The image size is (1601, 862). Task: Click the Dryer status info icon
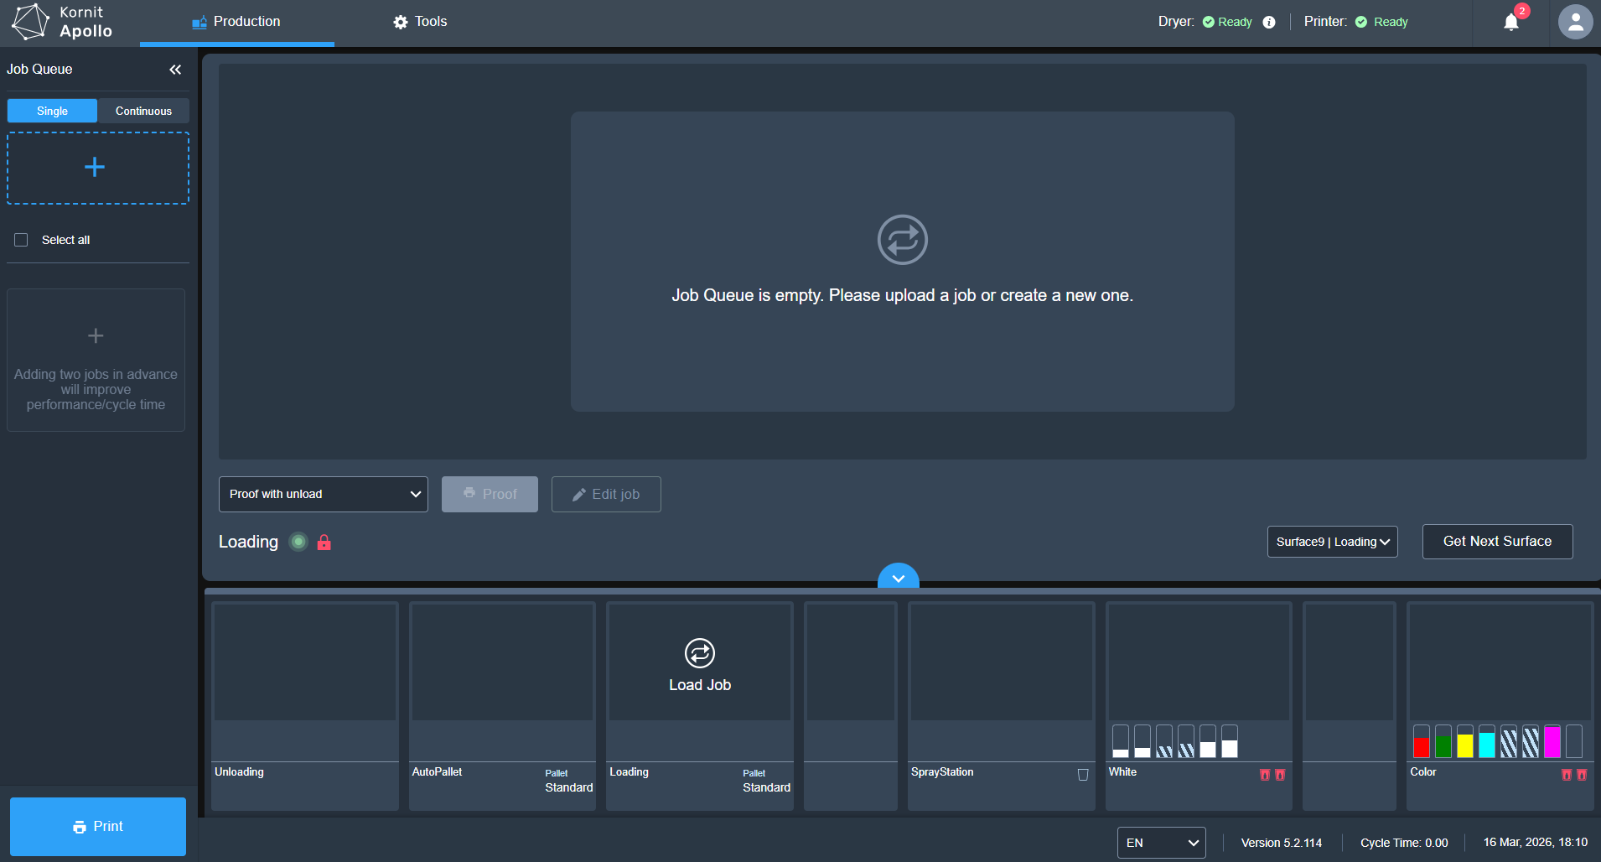[x=1269, y=23]
